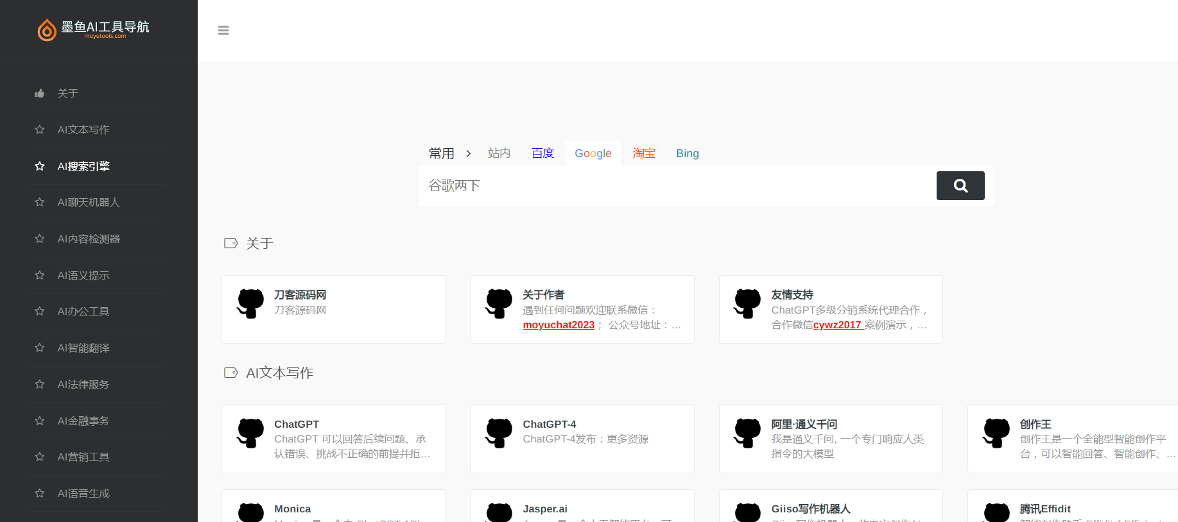
Task: Switch to the Bing search tab
Action: 687,154
